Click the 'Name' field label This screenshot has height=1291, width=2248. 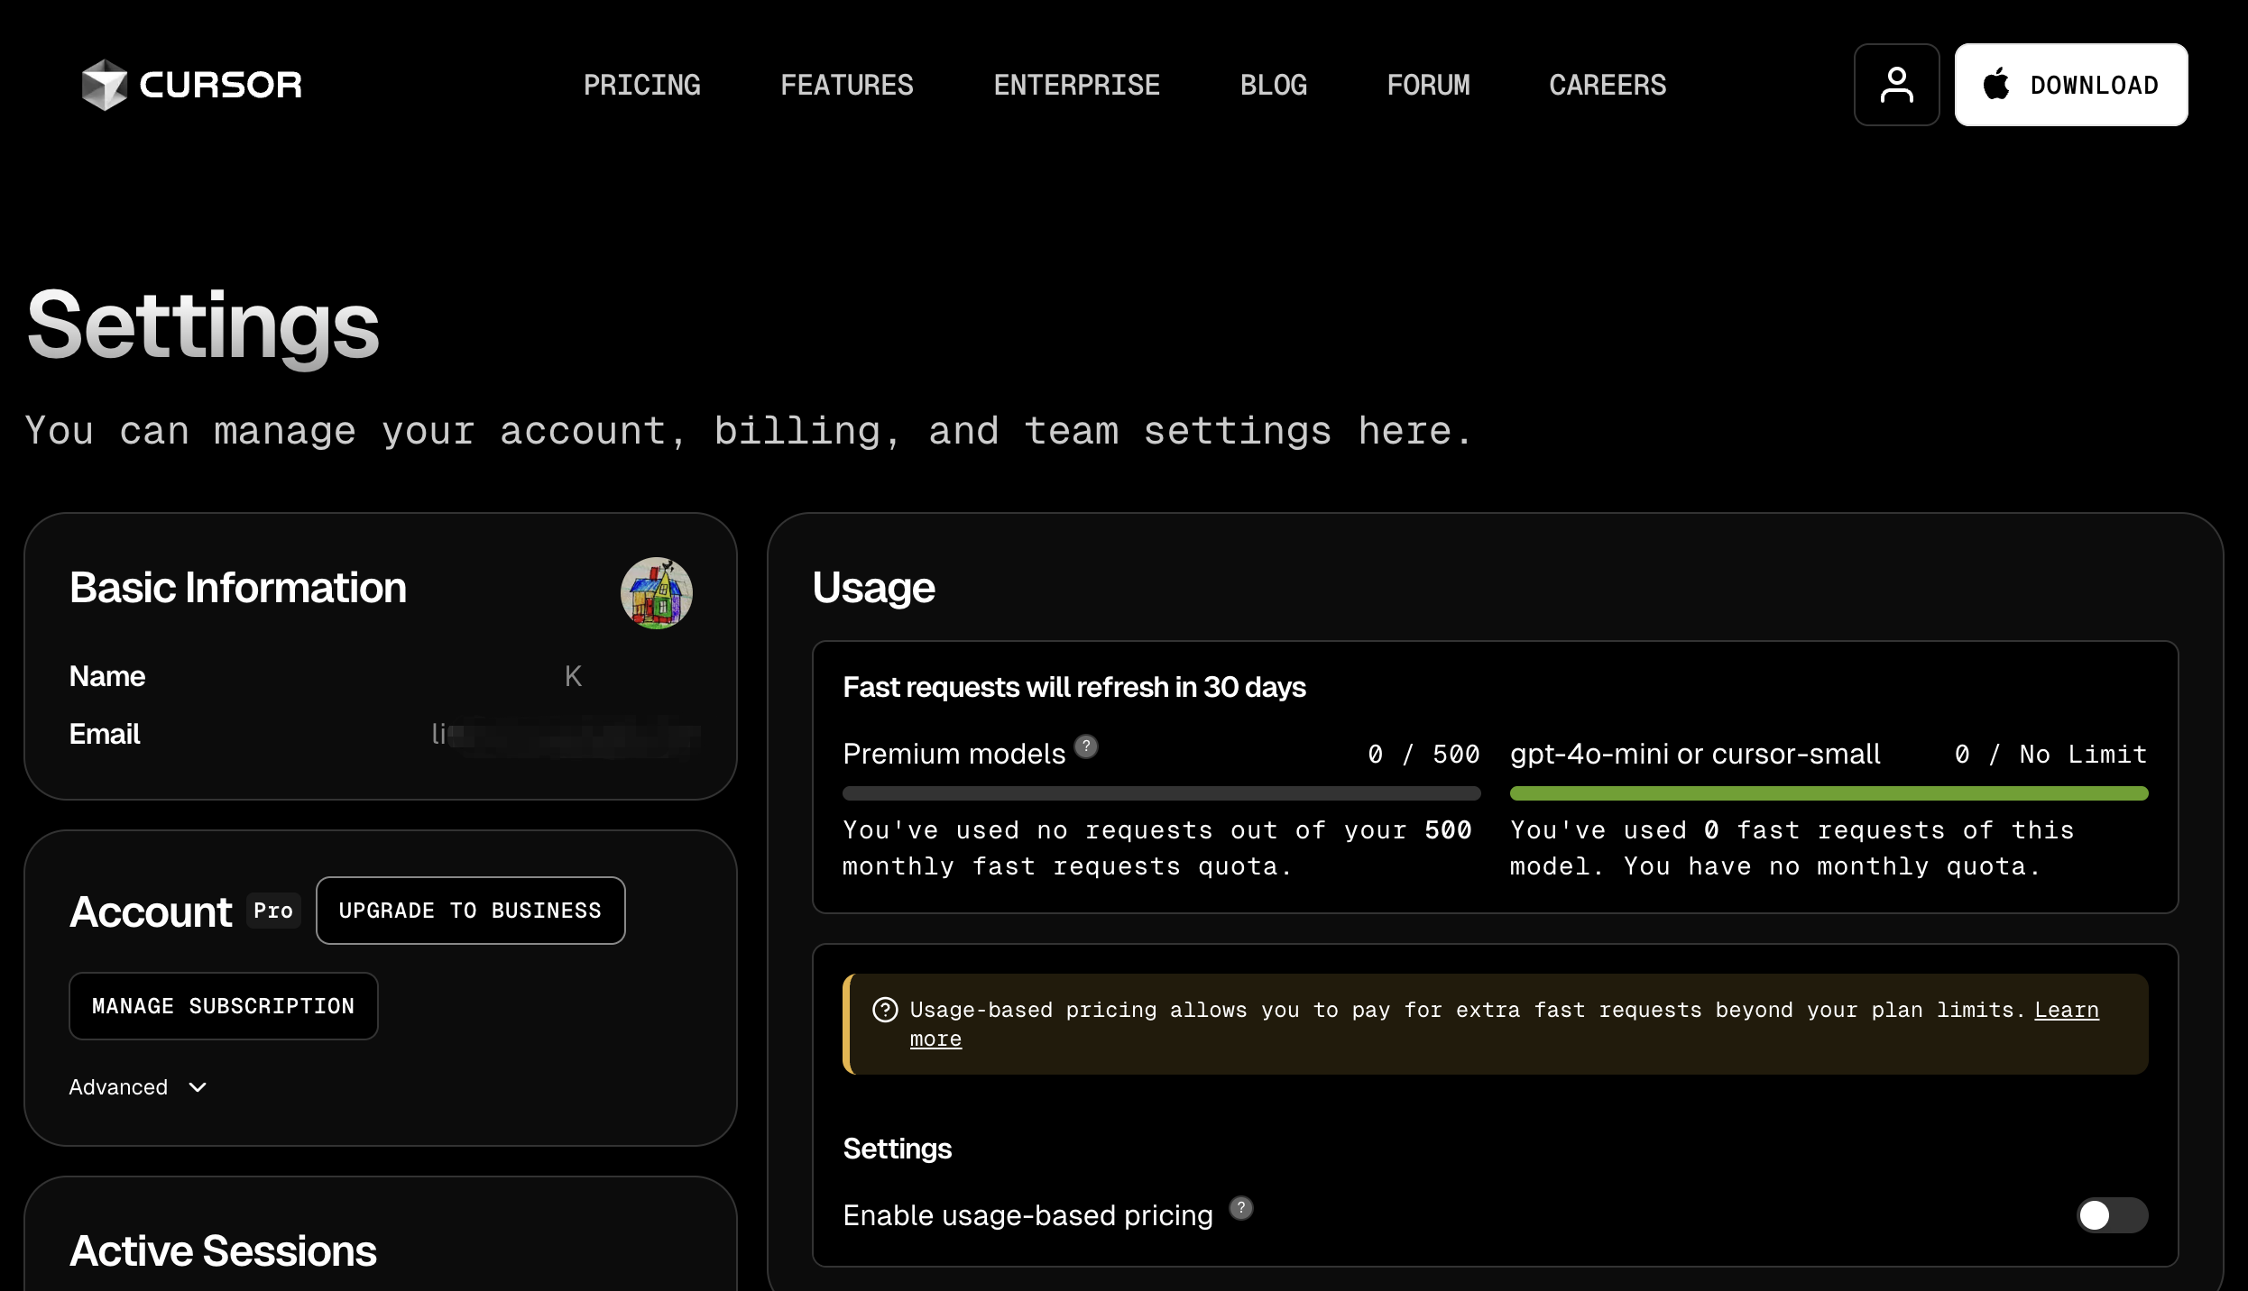pos(106,676)
